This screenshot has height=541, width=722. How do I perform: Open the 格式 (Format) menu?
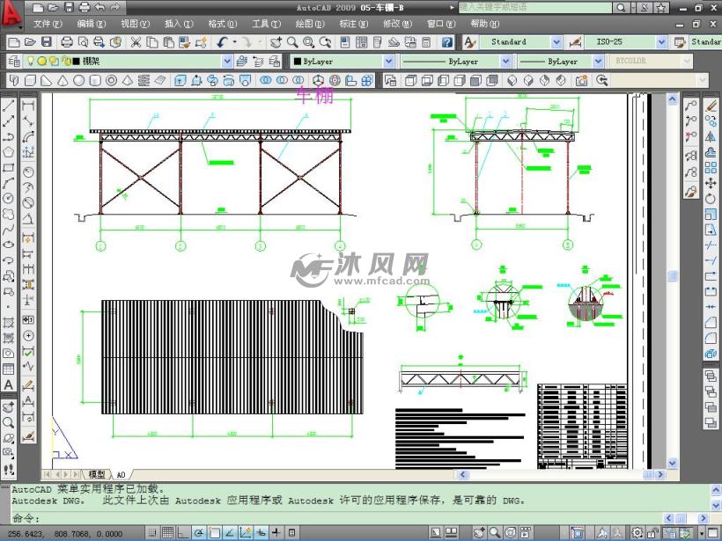[223, 24]
